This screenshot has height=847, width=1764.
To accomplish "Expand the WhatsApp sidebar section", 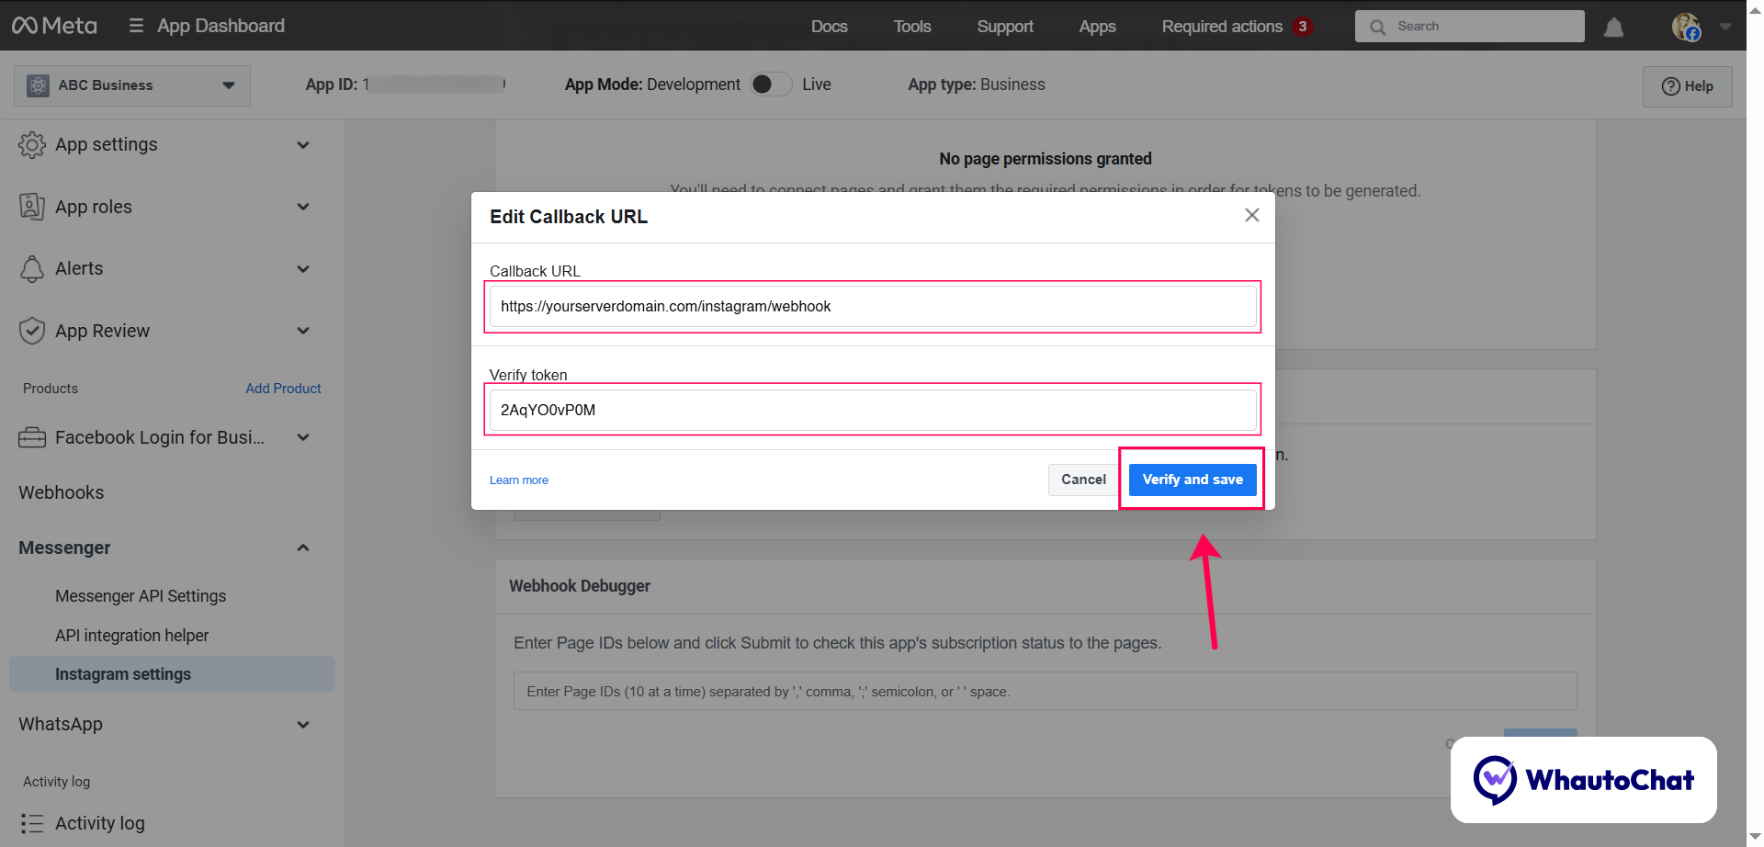I will click(303, 725).
